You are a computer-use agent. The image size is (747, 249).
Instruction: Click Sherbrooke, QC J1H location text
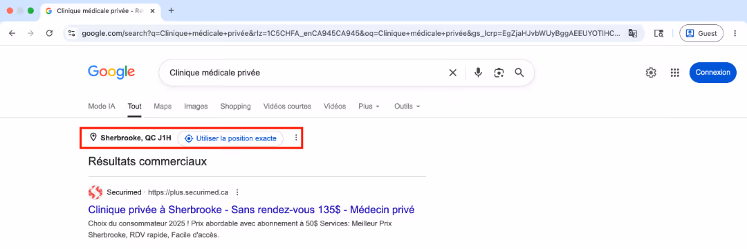(x=136, y=138)
